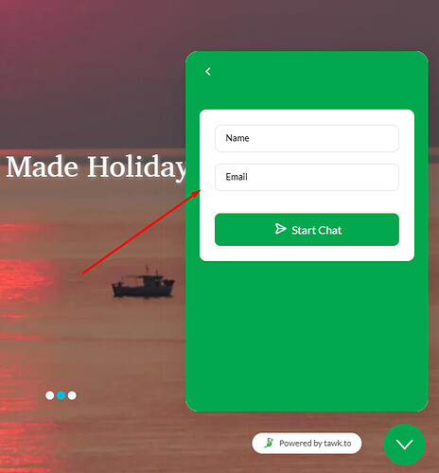Select the first white carousel dot

(x=49, y=395)
